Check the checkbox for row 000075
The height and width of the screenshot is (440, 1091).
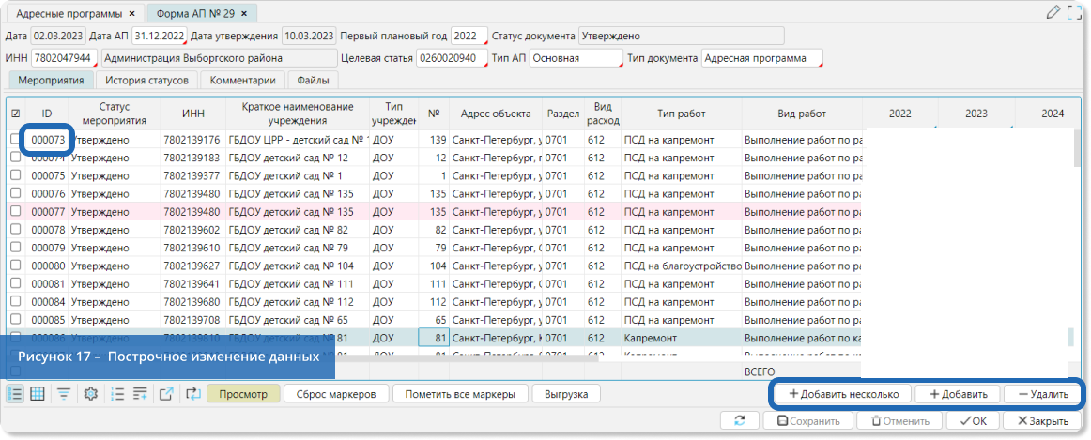(x=15, y=175)
